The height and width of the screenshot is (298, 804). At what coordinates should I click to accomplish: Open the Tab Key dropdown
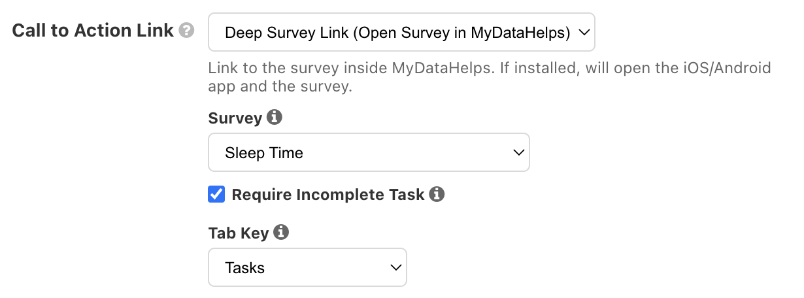[x=307, y=267]
